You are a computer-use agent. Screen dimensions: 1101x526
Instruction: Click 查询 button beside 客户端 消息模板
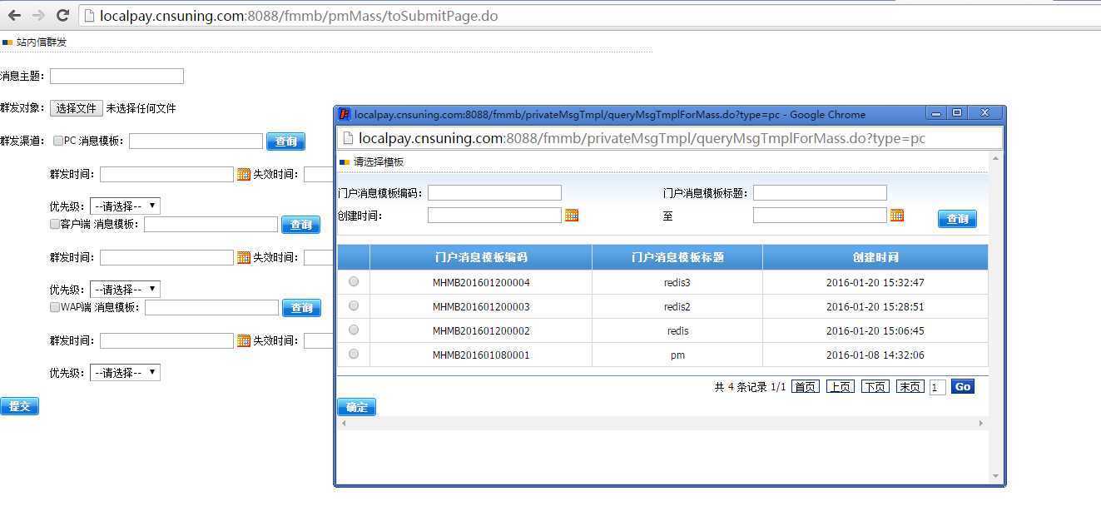point(300,225)
